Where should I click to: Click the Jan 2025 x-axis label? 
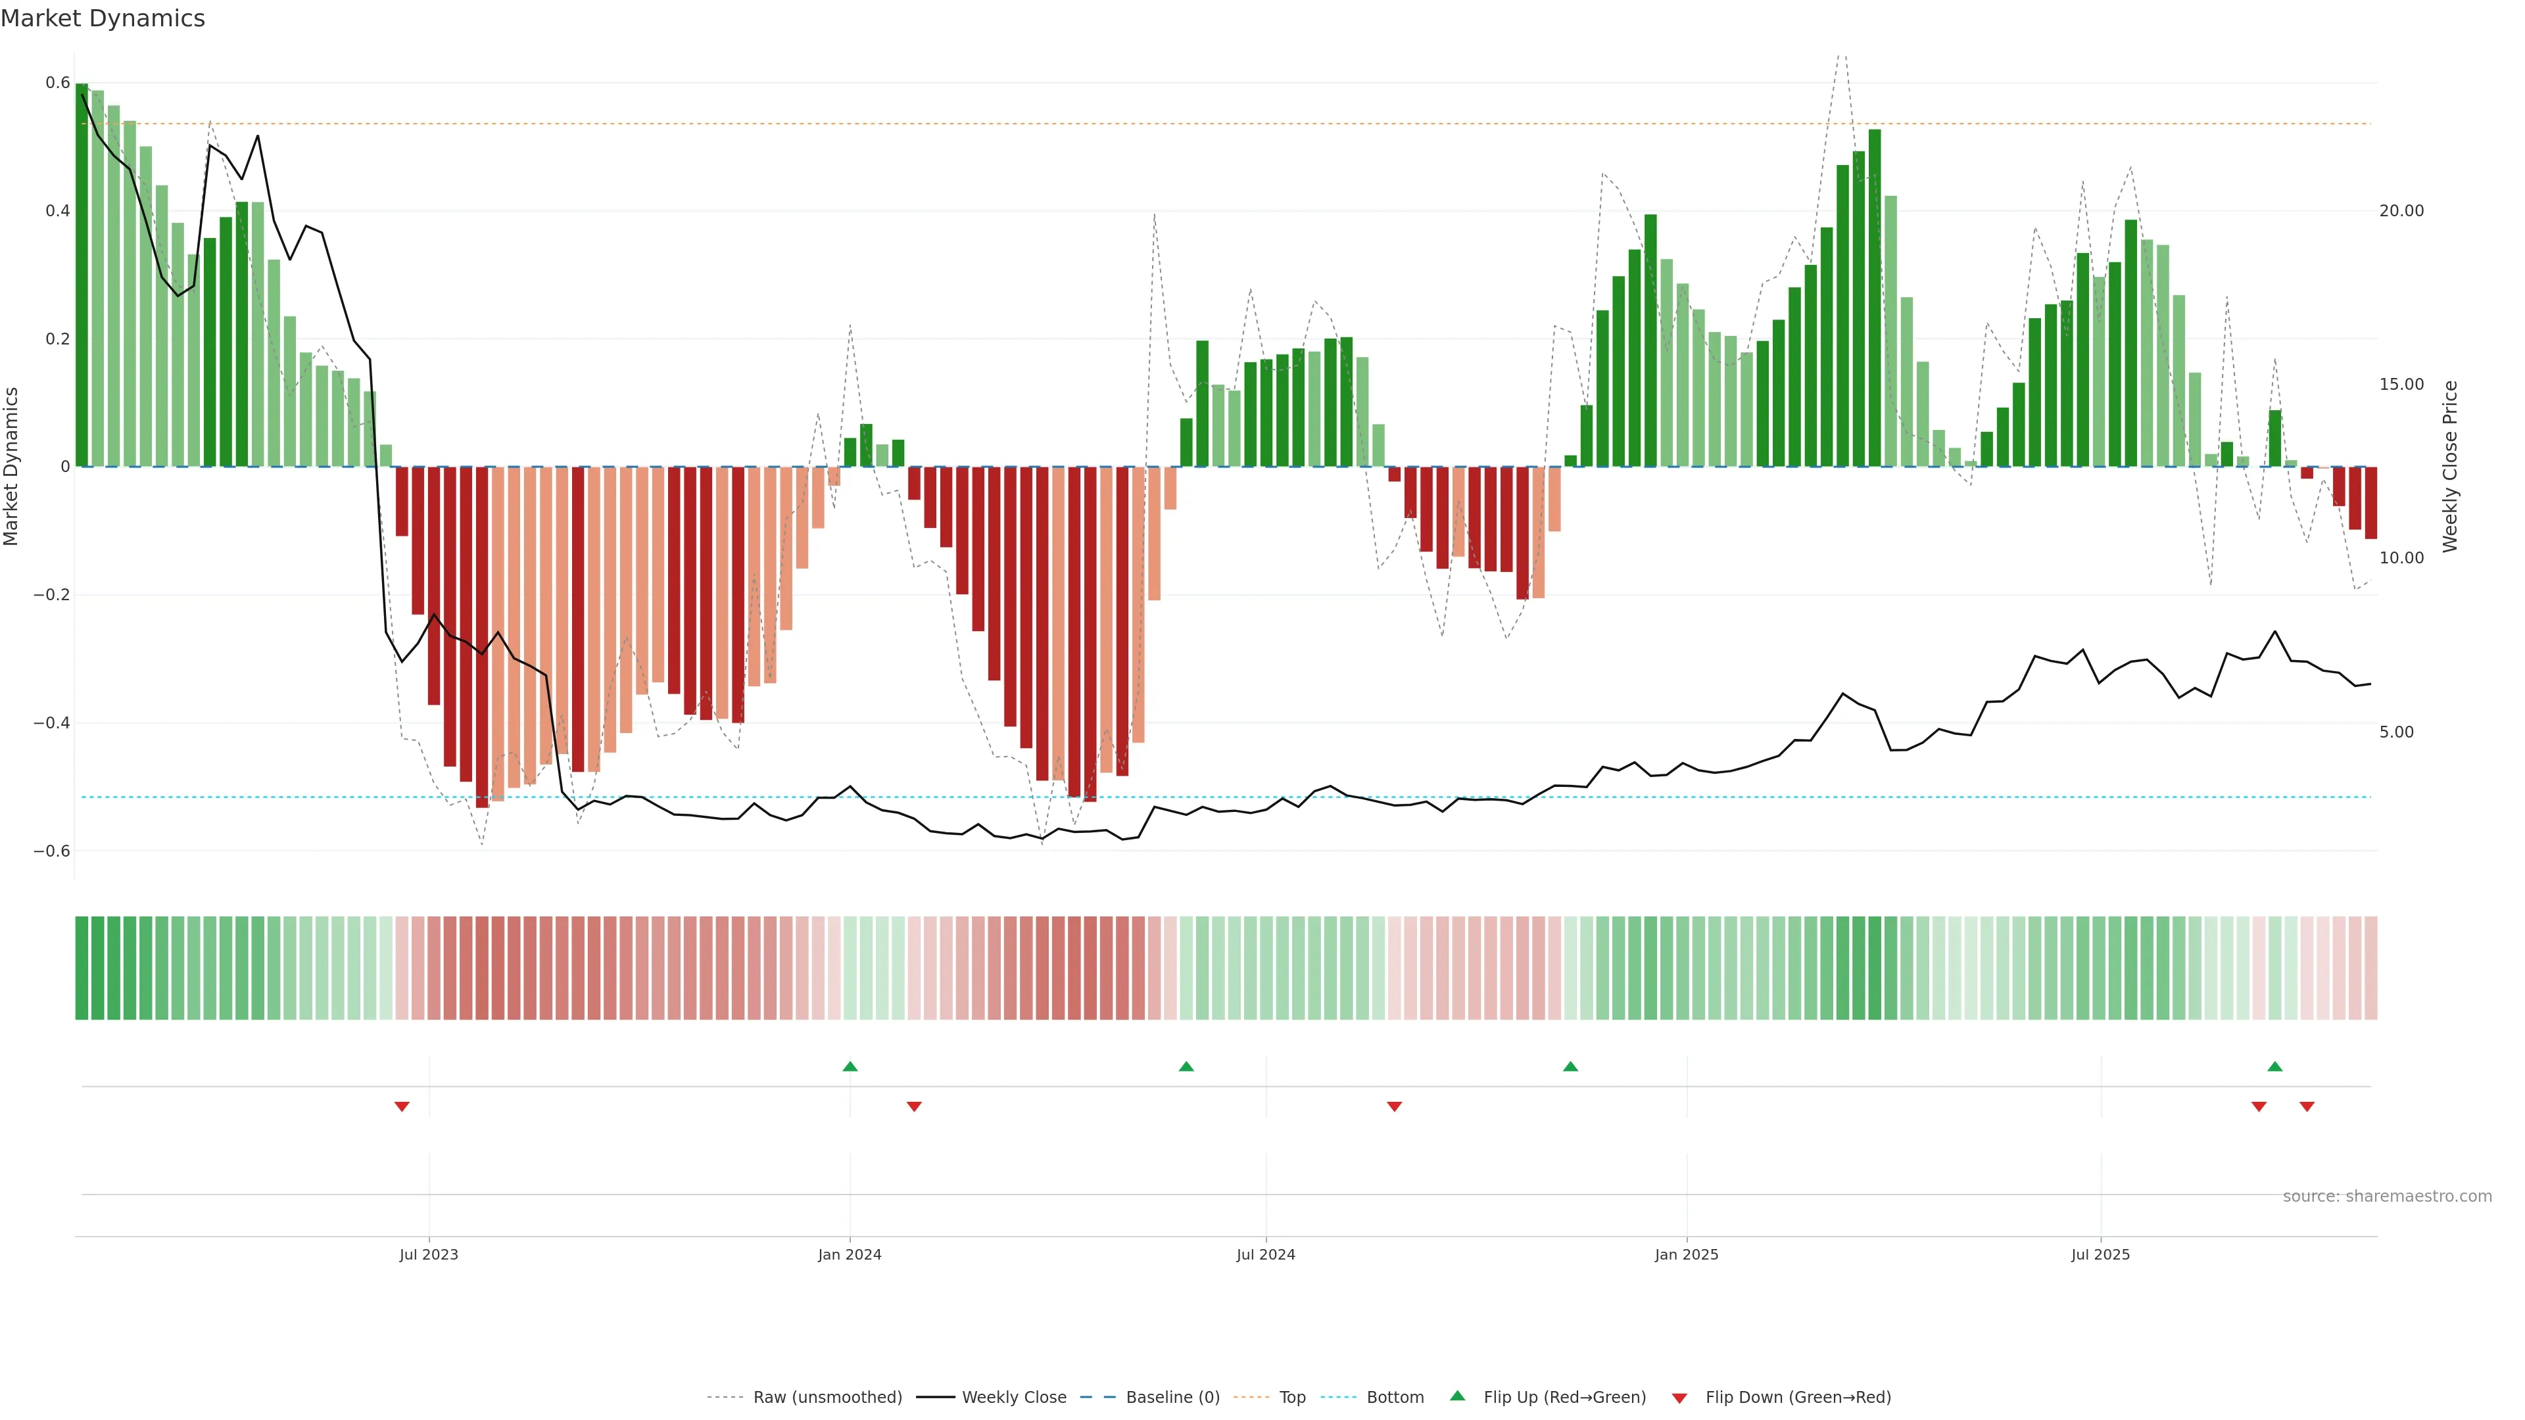pyautogui.click(x=1686, y=1254)
